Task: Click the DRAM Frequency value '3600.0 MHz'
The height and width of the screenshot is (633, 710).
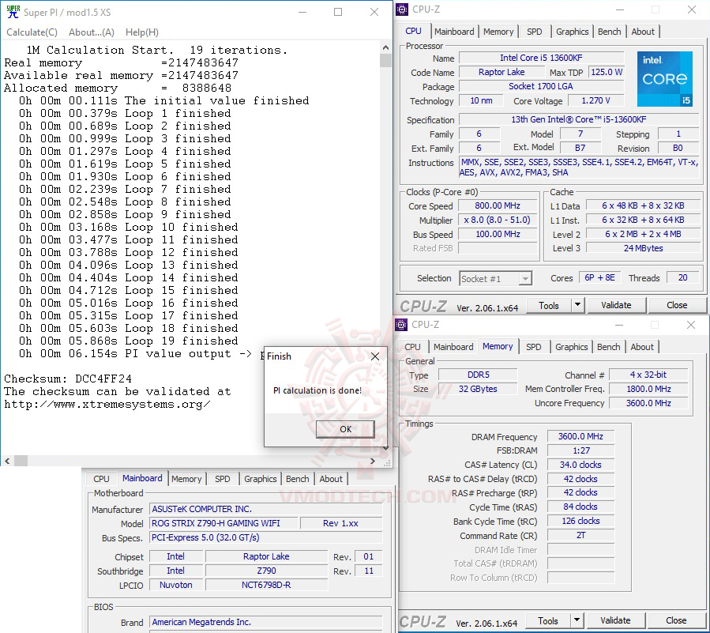Action: [x=580, y=436]
